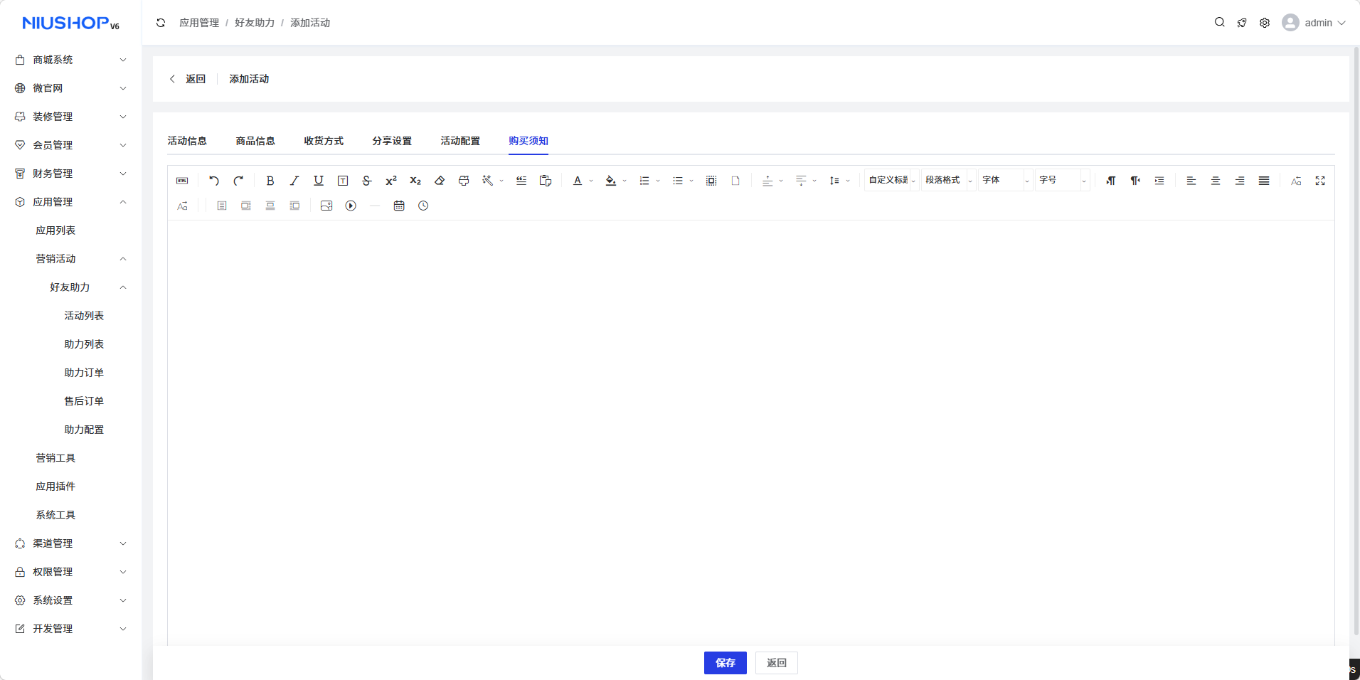This screenshot has height=680, width=1360.
Task: Open the font color picker
Action: 578,181
